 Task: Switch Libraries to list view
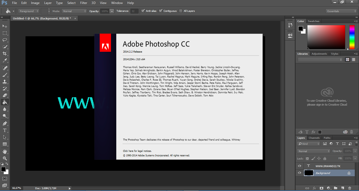[353, 60]
